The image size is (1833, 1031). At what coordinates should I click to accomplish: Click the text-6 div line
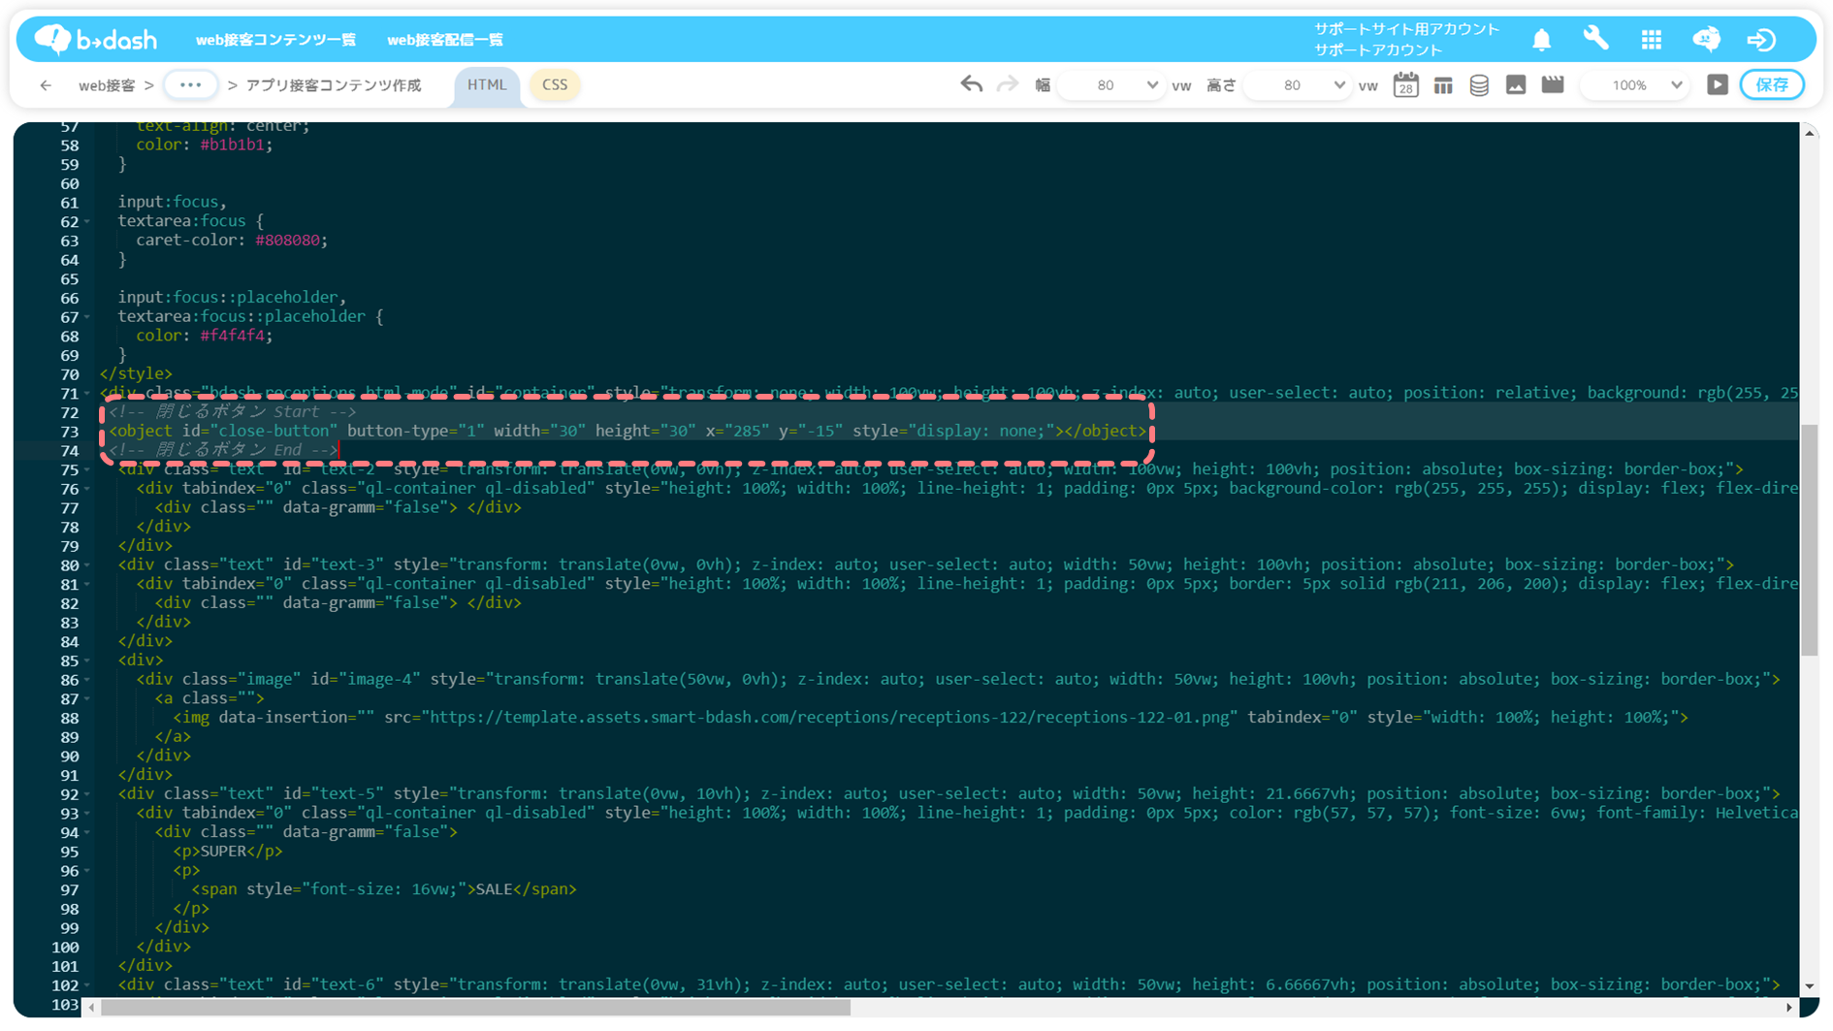point(949,984)
